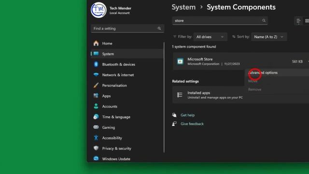
Task: Click the Give feedback person icon
Action: pos(174,124)
